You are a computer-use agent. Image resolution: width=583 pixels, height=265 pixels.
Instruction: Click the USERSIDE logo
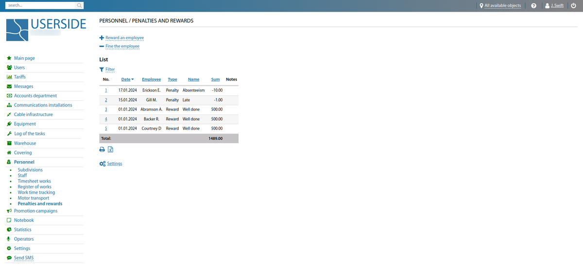46,30
